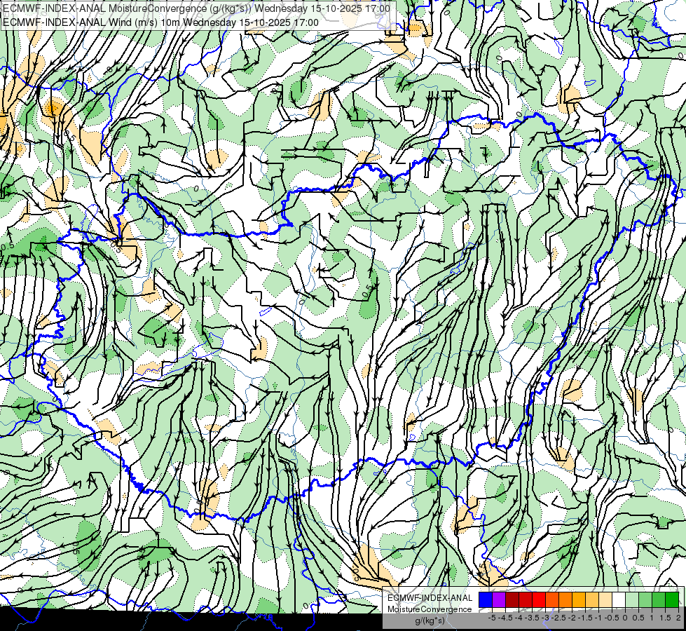The width and height of the screenshot is (686, 631).
Task: Click the light green swatch (0.5 to 1)
Action: click(x=645, y=599)
